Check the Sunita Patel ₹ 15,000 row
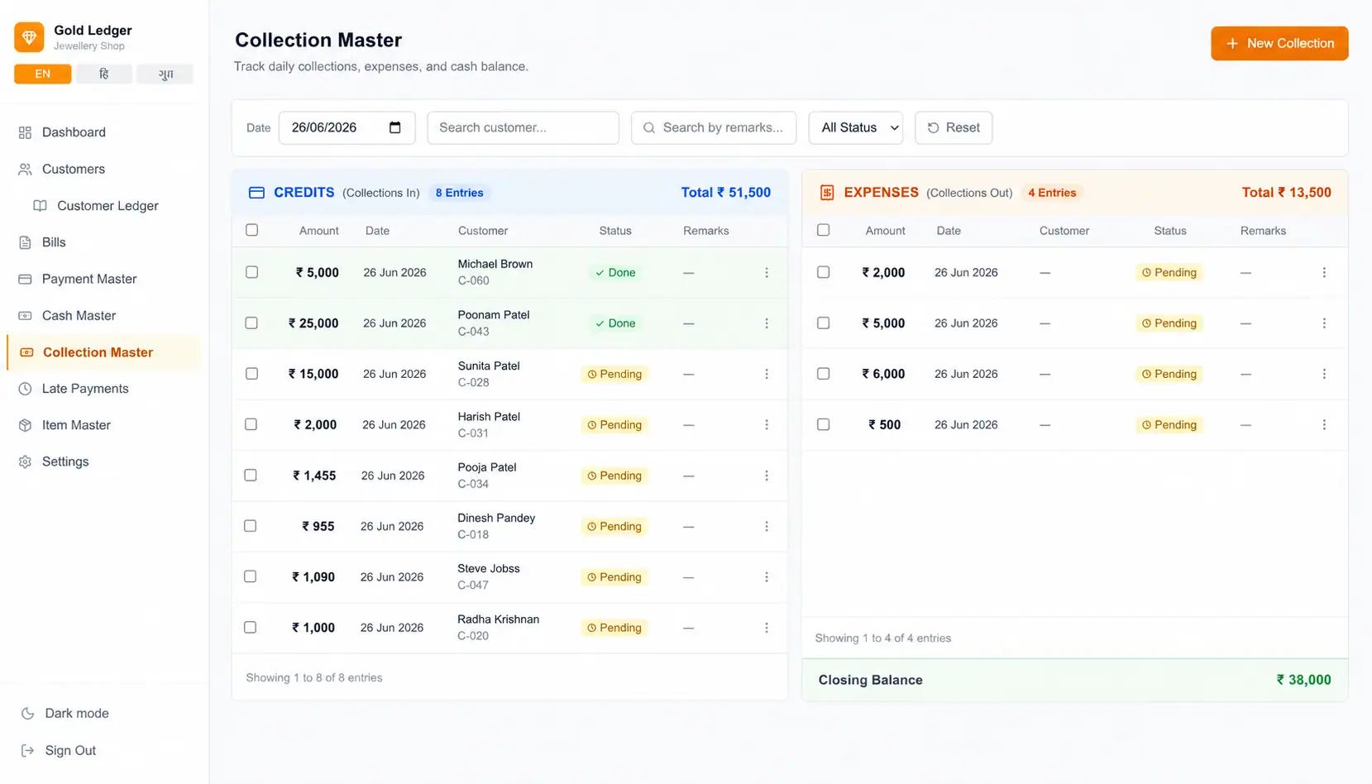Image resolution: width=1372 pixels, height=784 pixels. tap(251, 374)
